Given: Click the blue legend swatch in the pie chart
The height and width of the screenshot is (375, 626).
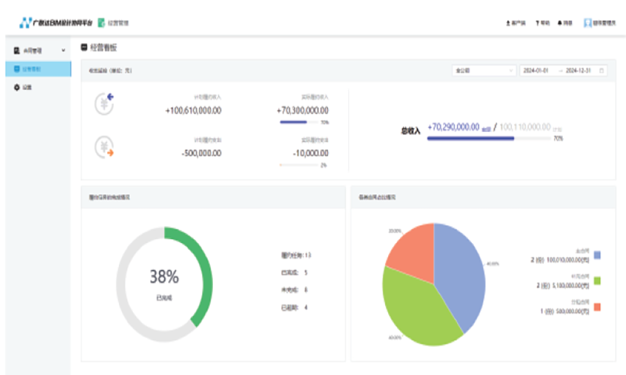Looking at the screenshot, I should [x=597, y=255].
